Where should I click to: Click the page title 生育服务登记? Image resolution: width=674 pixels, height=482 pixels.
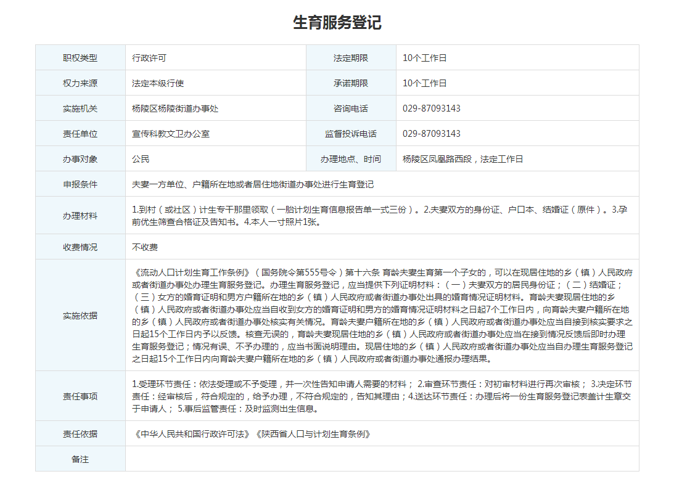click(x=337, y=23)
